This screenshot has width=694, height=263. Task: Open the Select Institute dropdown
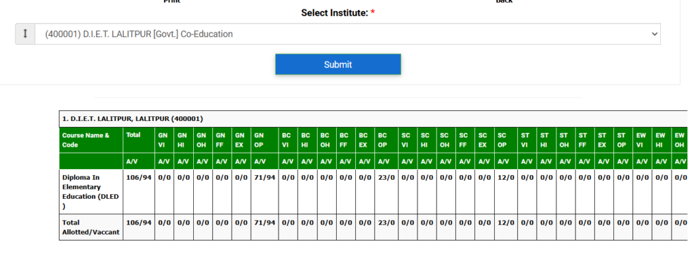[x=348, y=34]
